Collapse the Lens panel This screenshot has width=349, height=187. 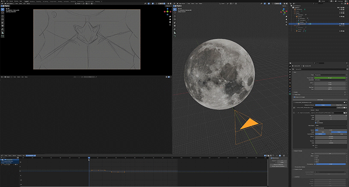pyautogui.click(x=294, y=72)
